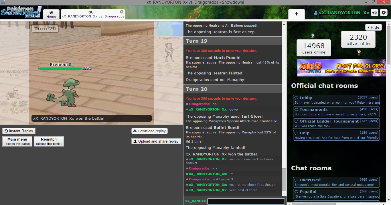The image size is (391, 205).
Task: Click 'is it best of 3' chat message
Action: (223, 179)
